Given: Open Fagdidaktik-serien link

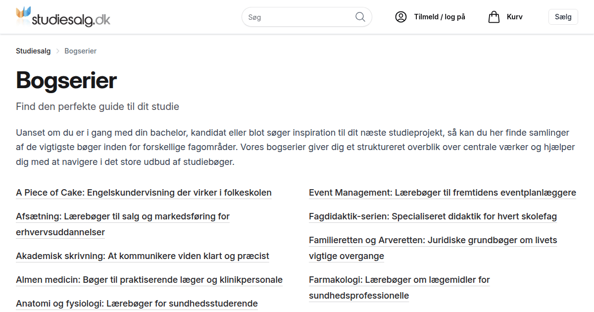Looking at the screenshot, I should [x=433, y=216].
